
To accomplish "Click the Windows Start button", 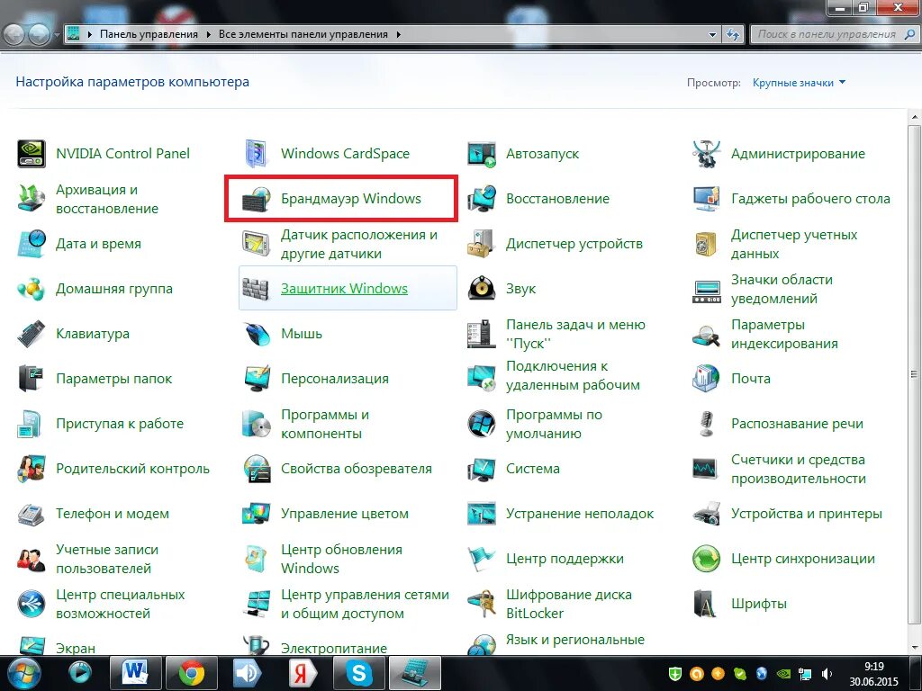I will [x=23, y=672].
